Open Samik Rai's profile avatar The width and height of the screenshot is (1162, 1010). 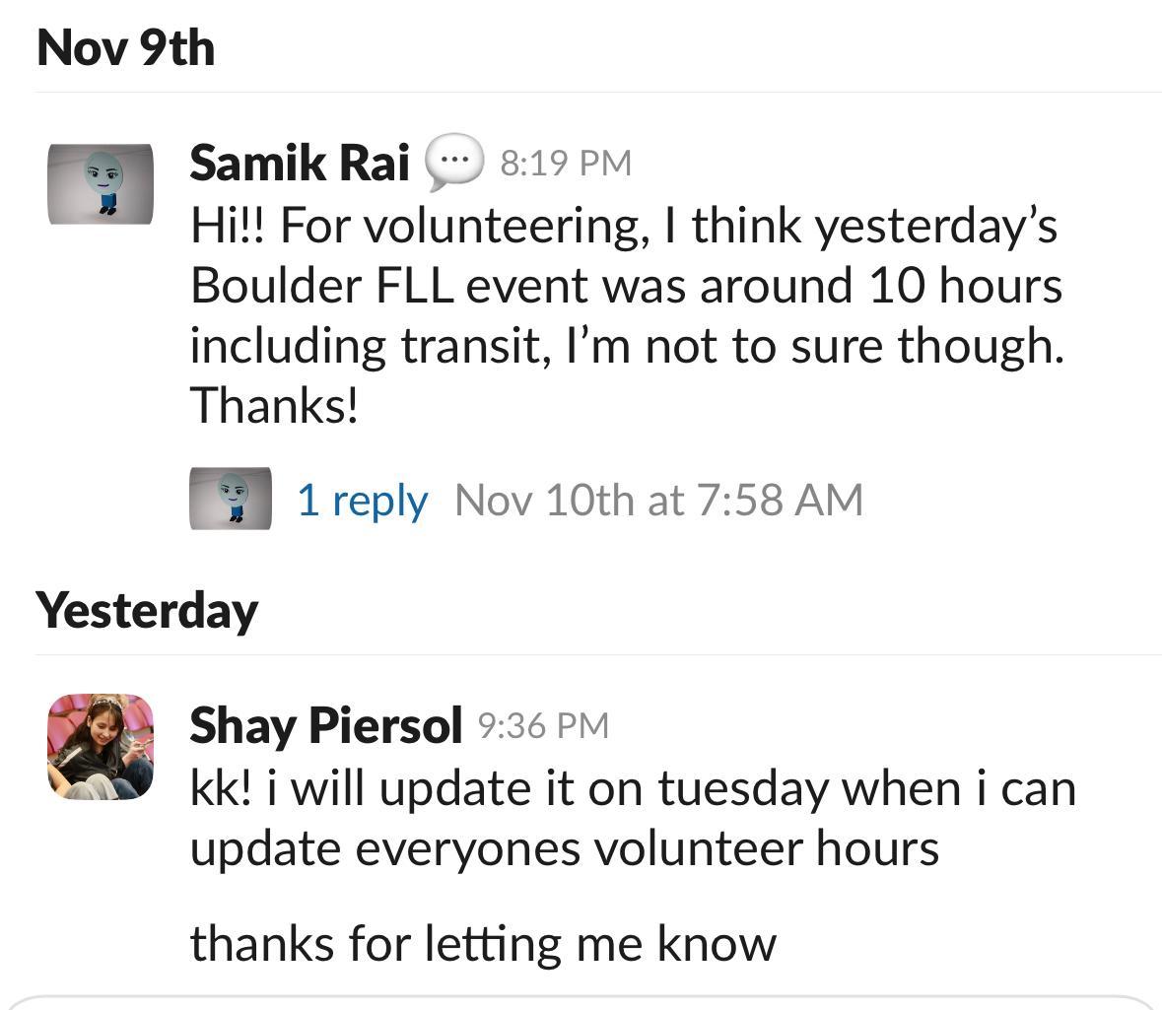click(x=101, y=184)
